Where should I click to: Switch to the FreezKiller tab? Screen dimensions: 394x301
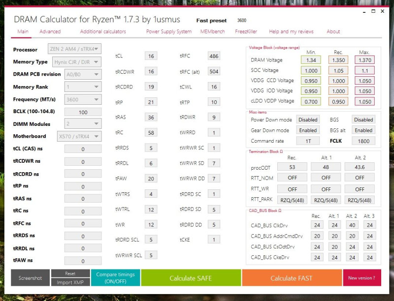tap(246, 31)
